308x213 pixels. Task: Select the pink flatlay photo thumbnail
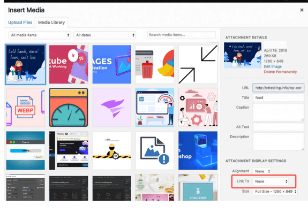155,187
